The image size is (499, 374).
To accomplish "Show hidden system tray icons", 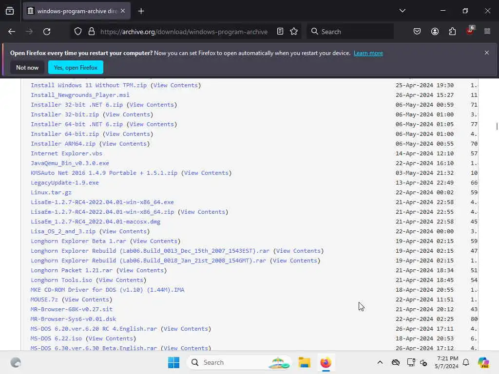I will [380, 362].
